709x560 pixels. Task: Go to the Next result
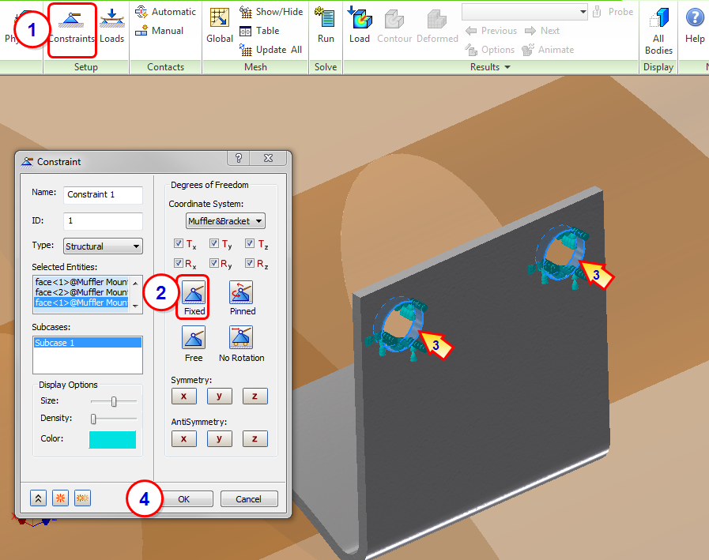point(541,31)
